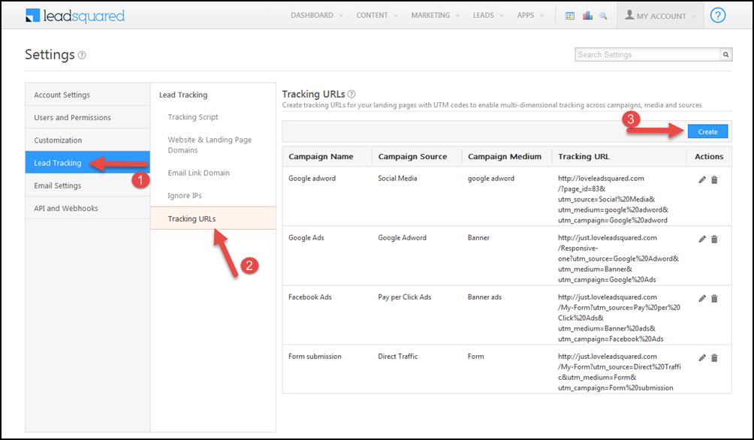Select Email Settings in the sidebar

click(x=58, y=185)
